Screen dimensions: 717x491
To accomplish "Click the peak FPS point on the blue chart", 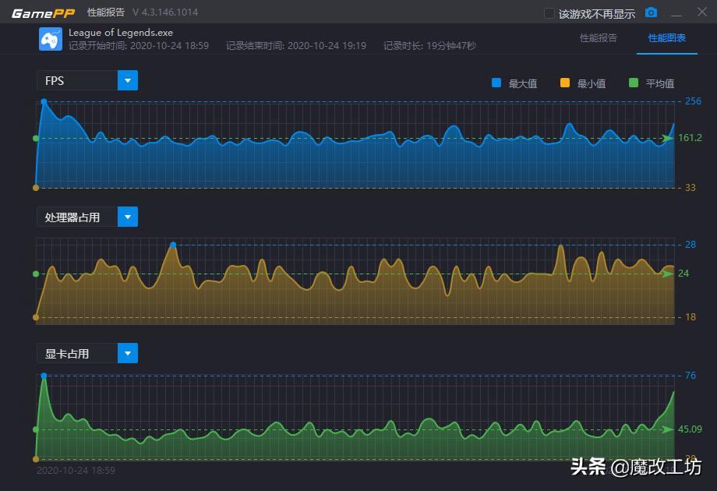I will [44, 101].
